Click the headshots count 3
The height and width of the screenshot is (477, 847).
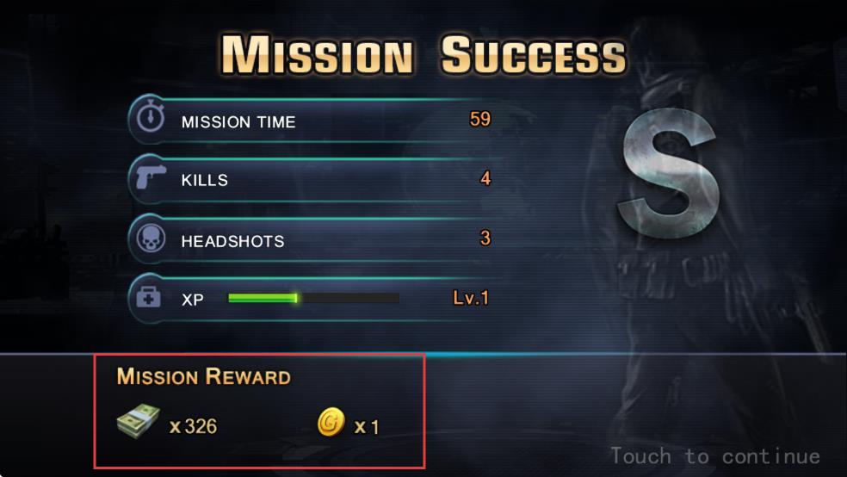tap(485, 238)
